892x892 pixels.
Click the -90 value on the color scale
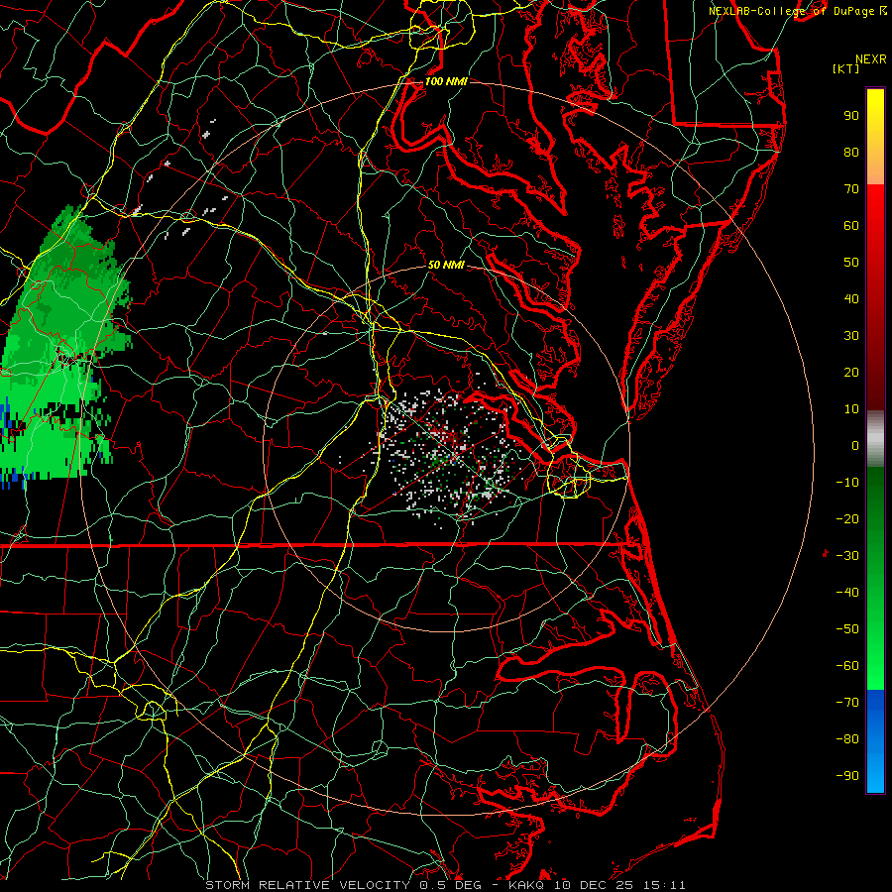coord(847,775)
